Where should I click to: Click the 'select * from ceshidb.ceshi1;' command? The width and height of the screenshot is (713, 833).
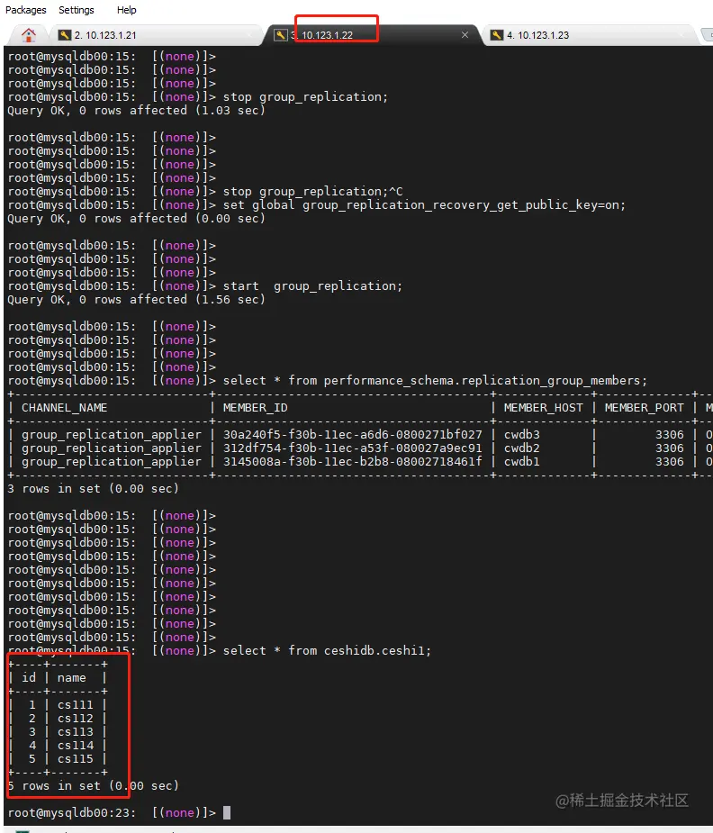327,650
